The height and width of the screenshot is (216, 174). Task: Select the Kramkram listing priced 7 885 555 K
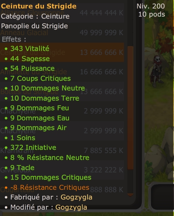click(62, 151)
